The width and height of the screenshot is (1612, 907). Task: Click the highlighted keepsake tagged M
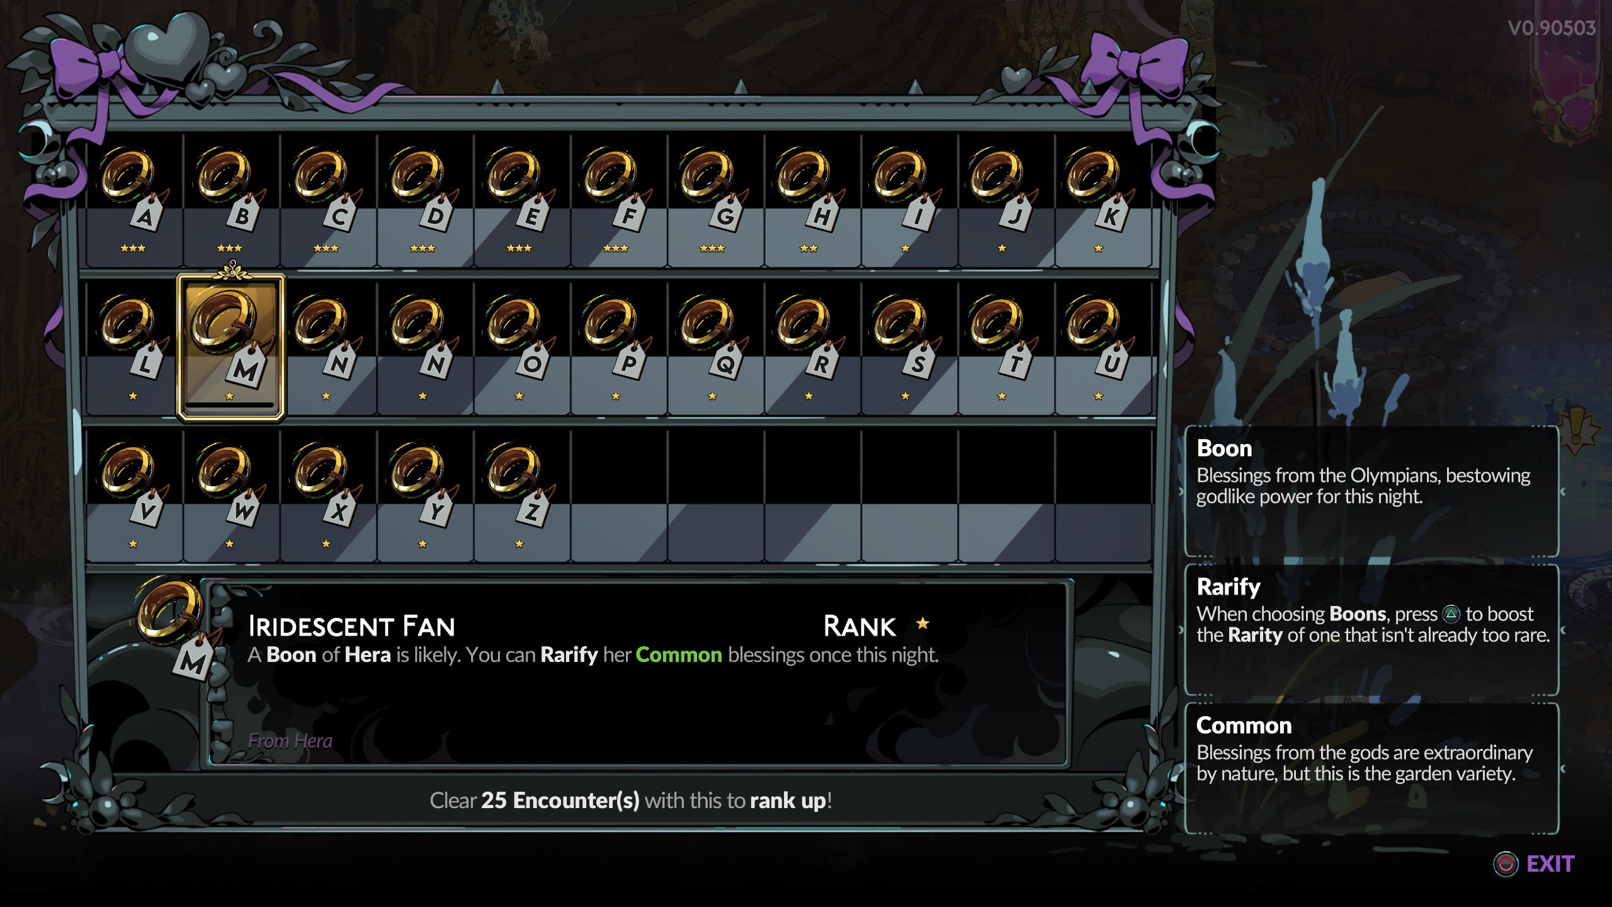point(231,347)
